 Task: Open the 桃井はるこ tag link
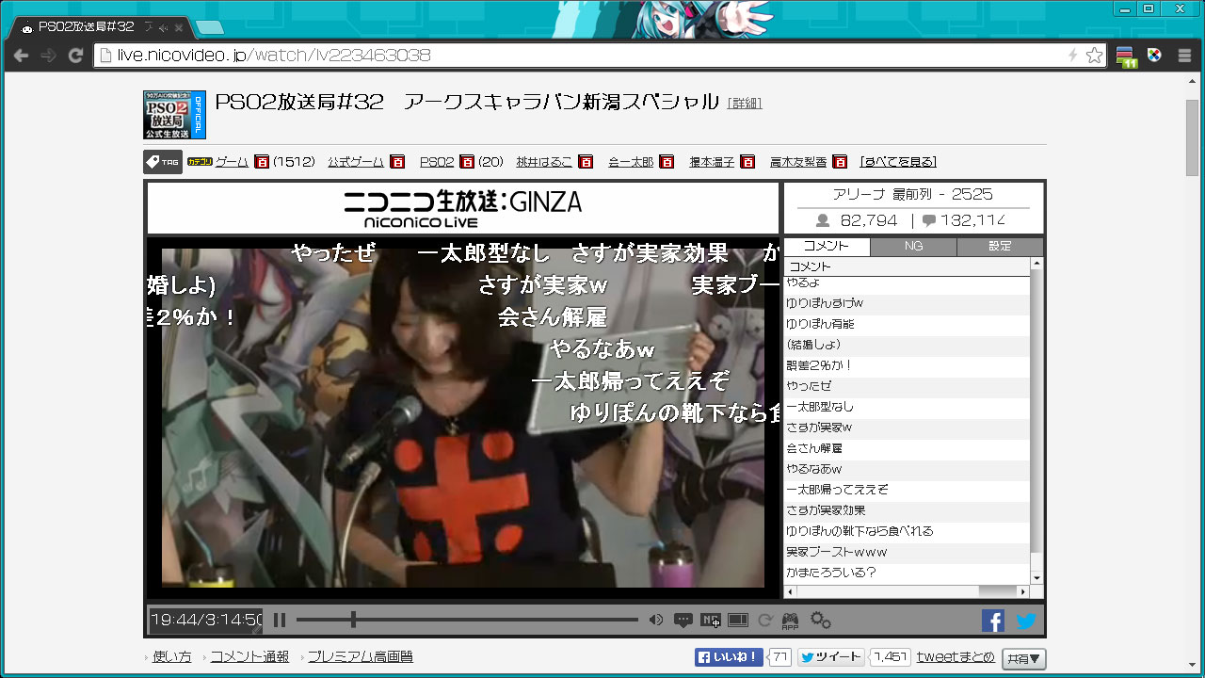[544, 162]
